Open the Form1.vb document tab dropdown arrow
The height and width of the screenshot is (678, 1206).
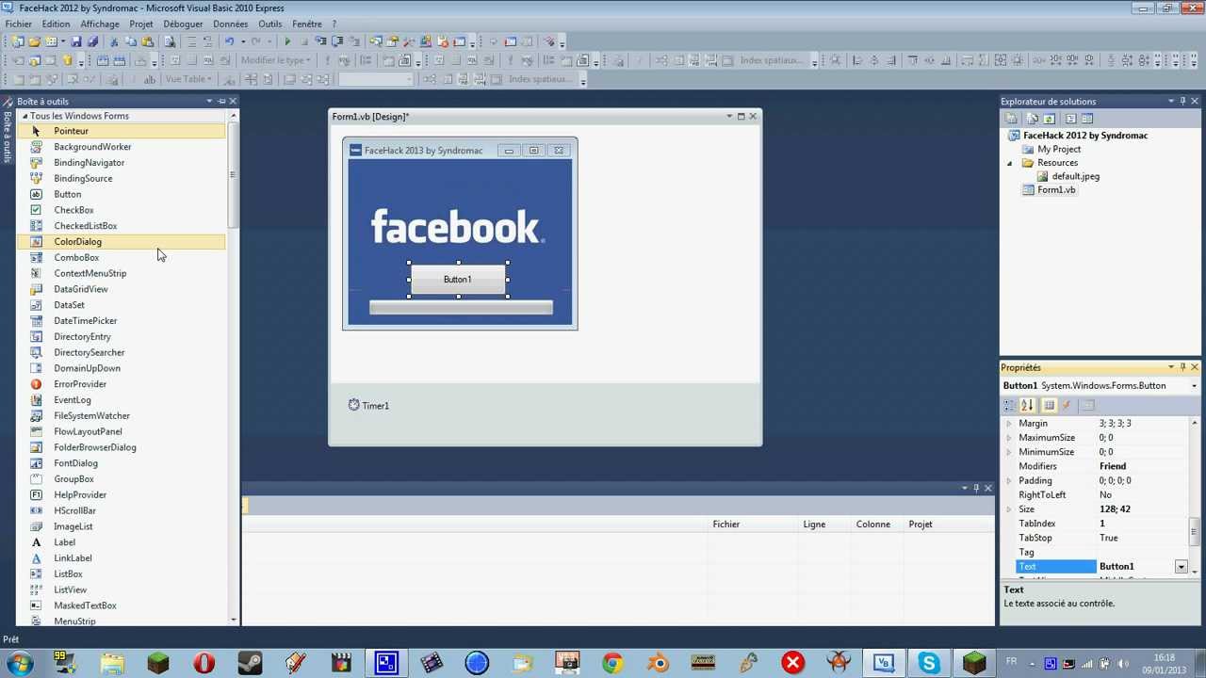(728, 117)
